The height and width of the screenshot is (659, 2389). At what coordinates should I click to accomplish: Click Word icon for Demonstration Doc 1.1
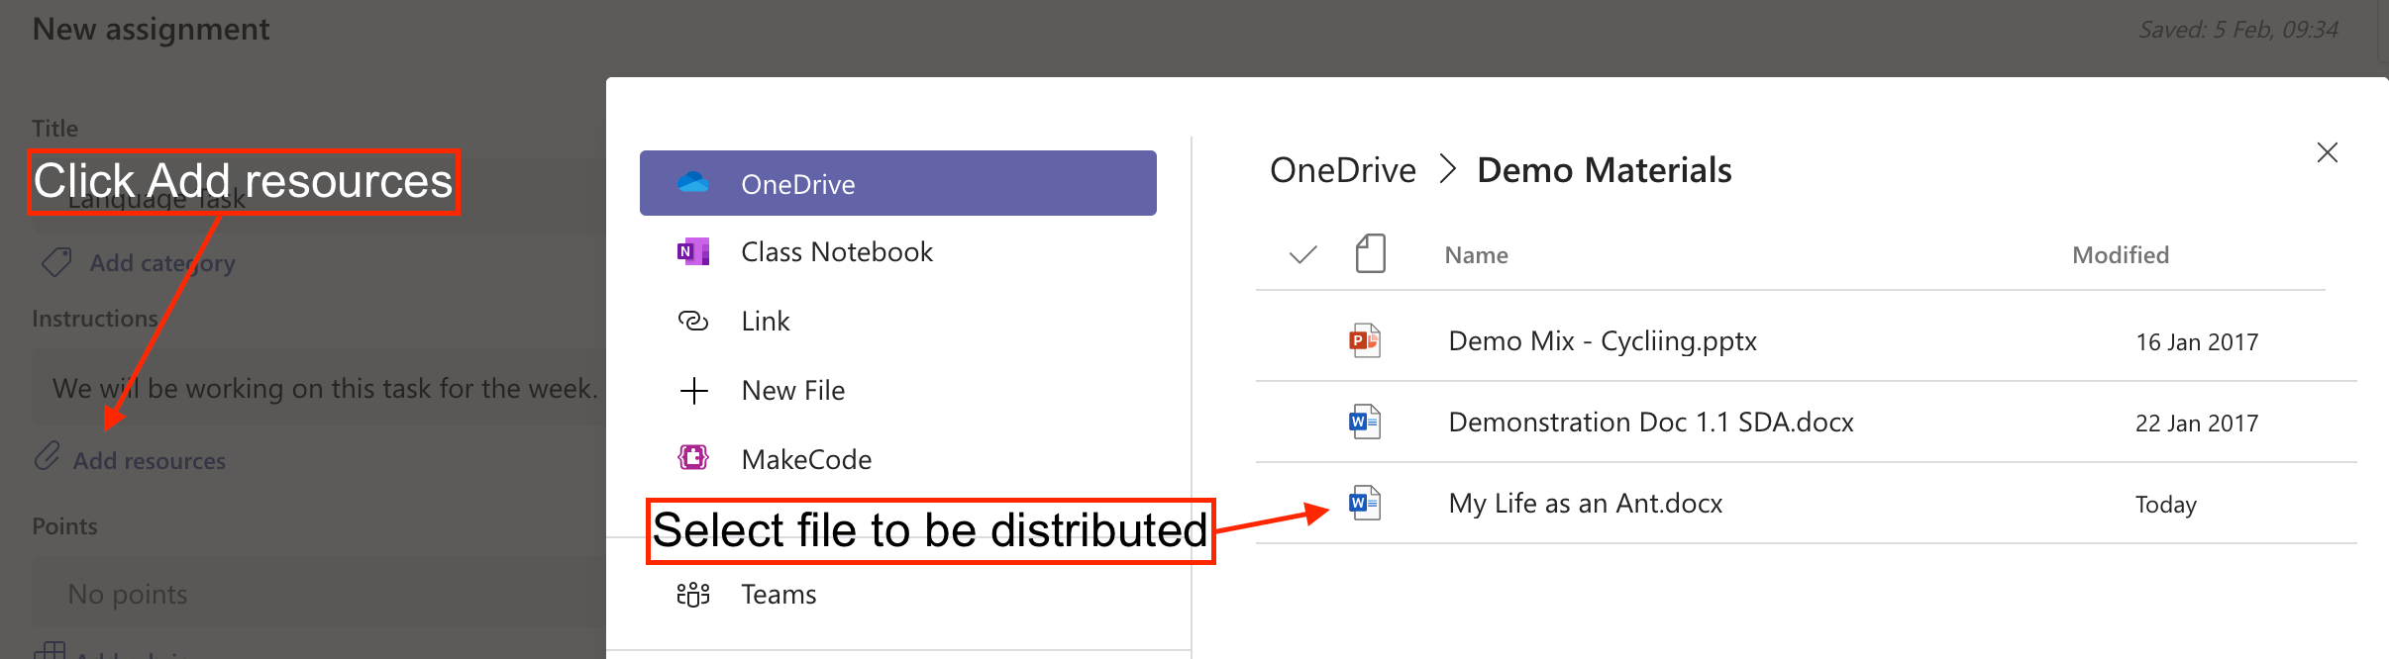point(1365,422)
